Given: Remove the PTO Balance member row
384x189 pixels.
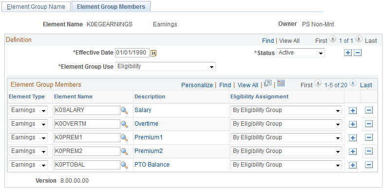Looking at the screenshot, I should click(369, 165).
